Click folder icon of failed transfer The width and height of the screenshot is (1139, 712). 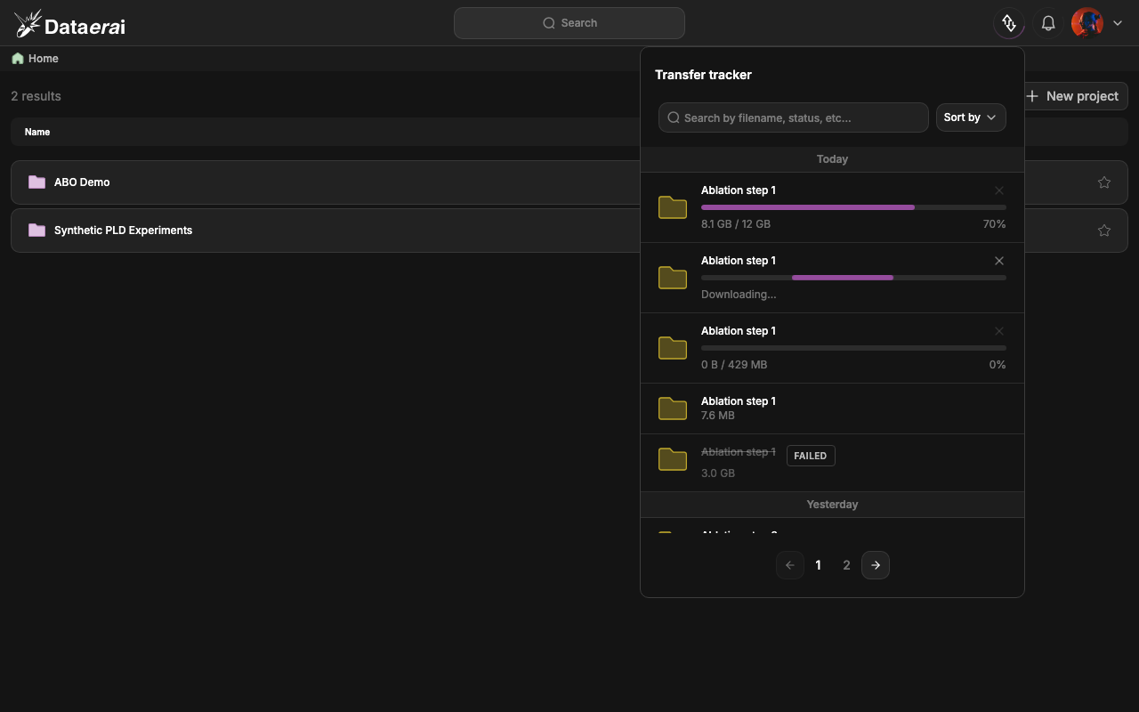point(673,459)
